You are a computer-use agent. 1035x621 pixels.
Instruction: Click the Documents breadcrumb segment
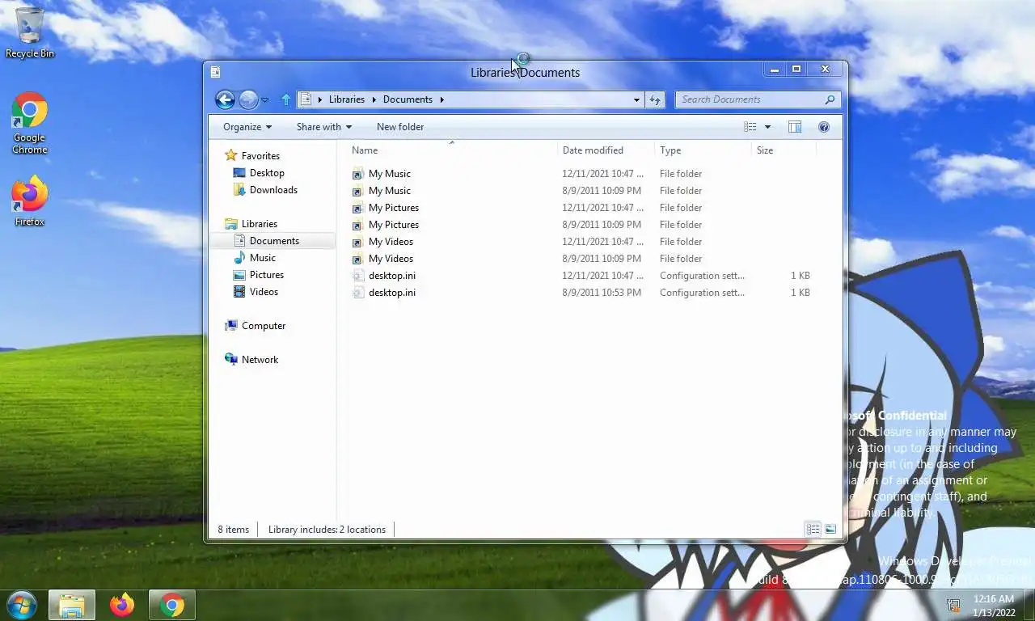[x=408, y=99]
